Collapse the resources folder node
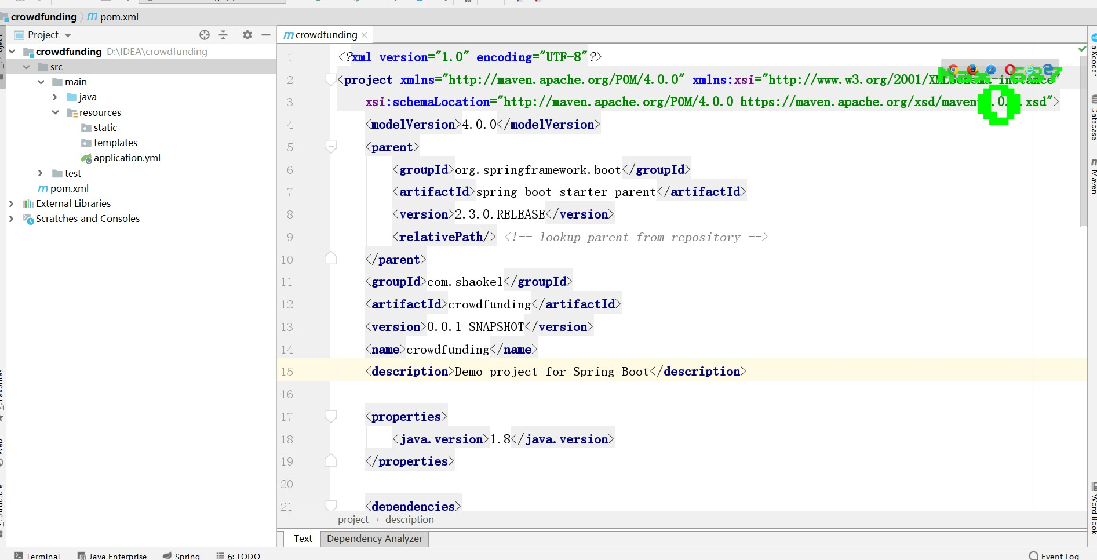1097x560 pixels. click(56, 112)
